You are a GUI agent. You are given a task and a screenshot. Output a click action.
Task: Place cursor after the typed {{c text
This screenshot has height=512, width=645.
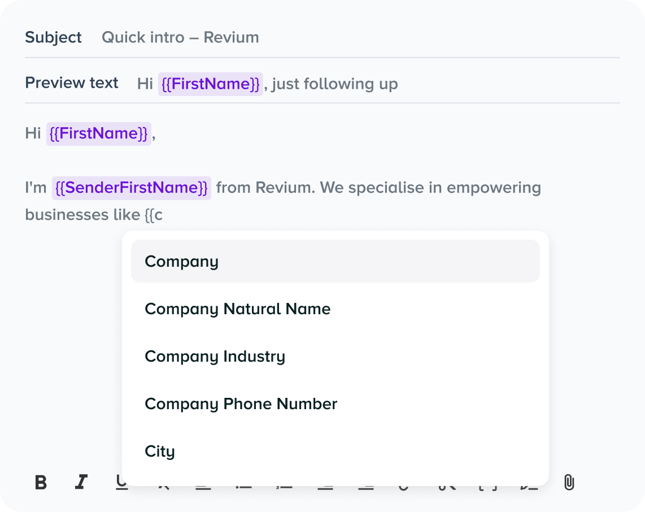tap(163, 215)
